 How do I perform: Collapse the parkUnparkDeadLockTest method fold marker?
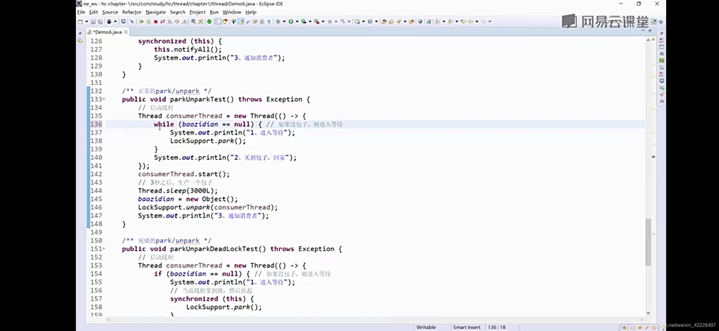(104, 249)
